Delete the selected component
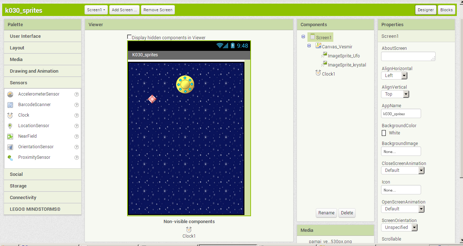The width and height of the screenshot is (463, 246). [x=347, y=213]
